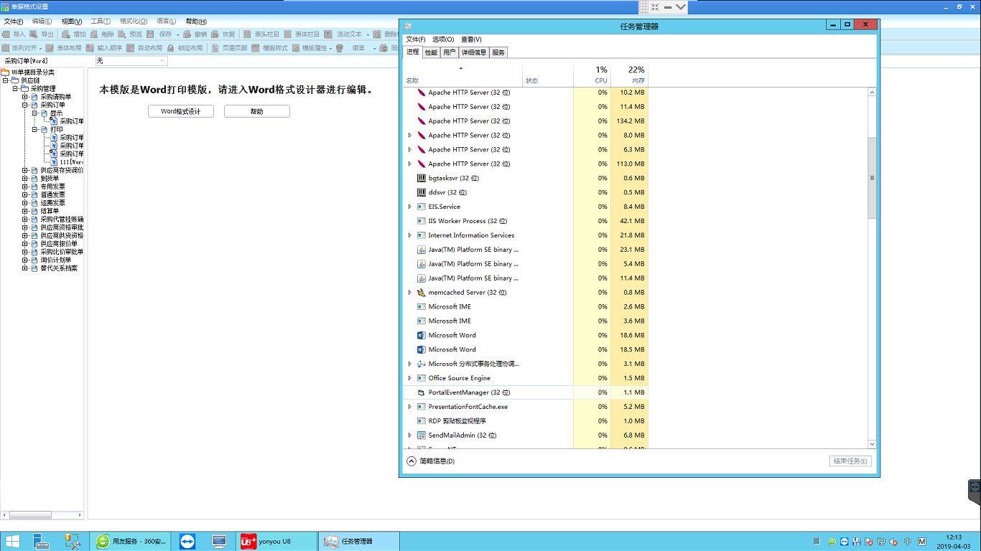Click the 模板样式 template style icon
981x551 pixels.
click(256, 48)
